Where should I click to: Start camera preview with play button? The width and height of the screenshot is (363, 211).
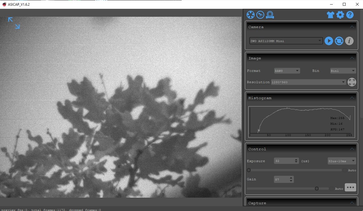(329, 41)
